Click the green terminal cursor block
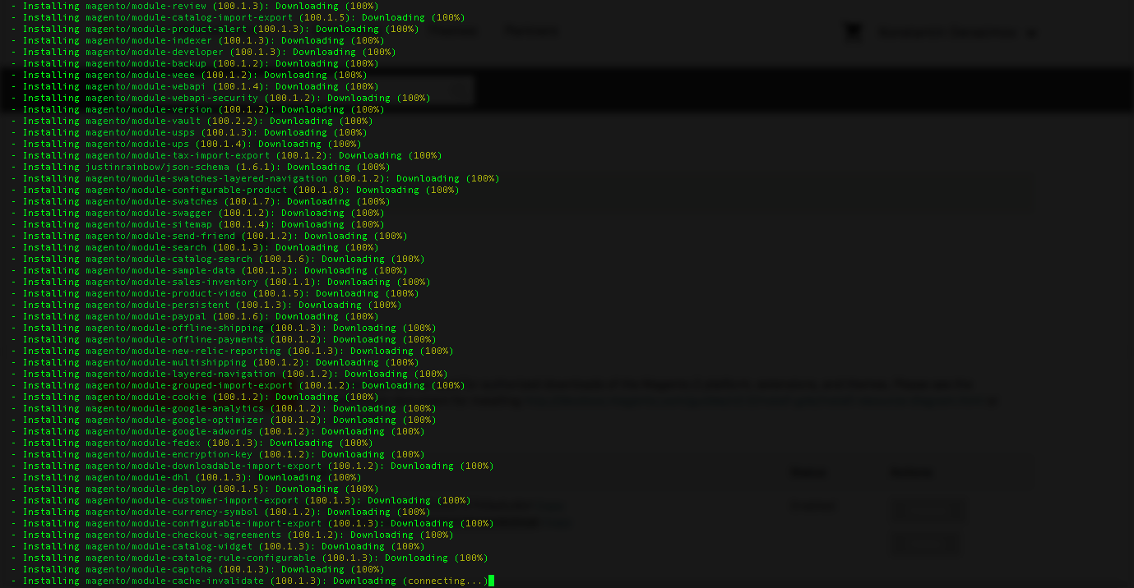 pos(491,581)
